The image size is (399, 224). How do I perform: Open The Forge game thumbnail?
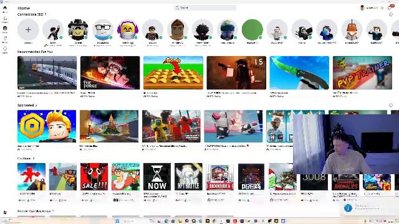click(110, 73)
